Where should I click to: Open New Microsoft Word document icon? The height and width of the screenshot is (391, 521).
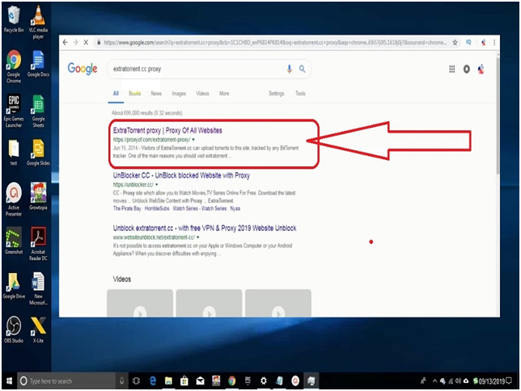click(38, 288)
